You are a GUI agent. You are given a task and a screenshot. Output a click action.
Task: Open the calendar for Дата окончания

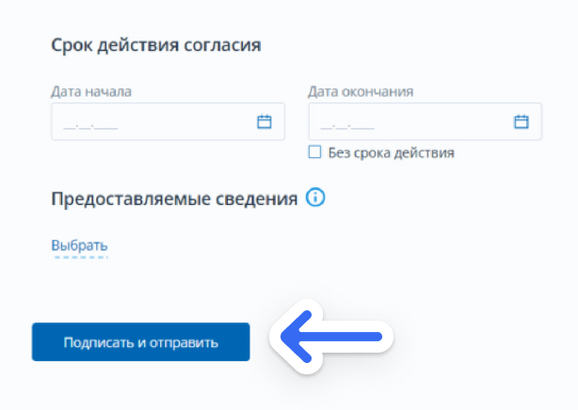(x=521, y=121)
